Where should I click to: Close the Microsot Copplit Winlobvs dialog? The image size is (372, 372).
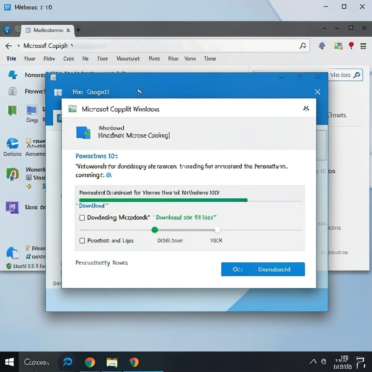(x=306, y=108)
